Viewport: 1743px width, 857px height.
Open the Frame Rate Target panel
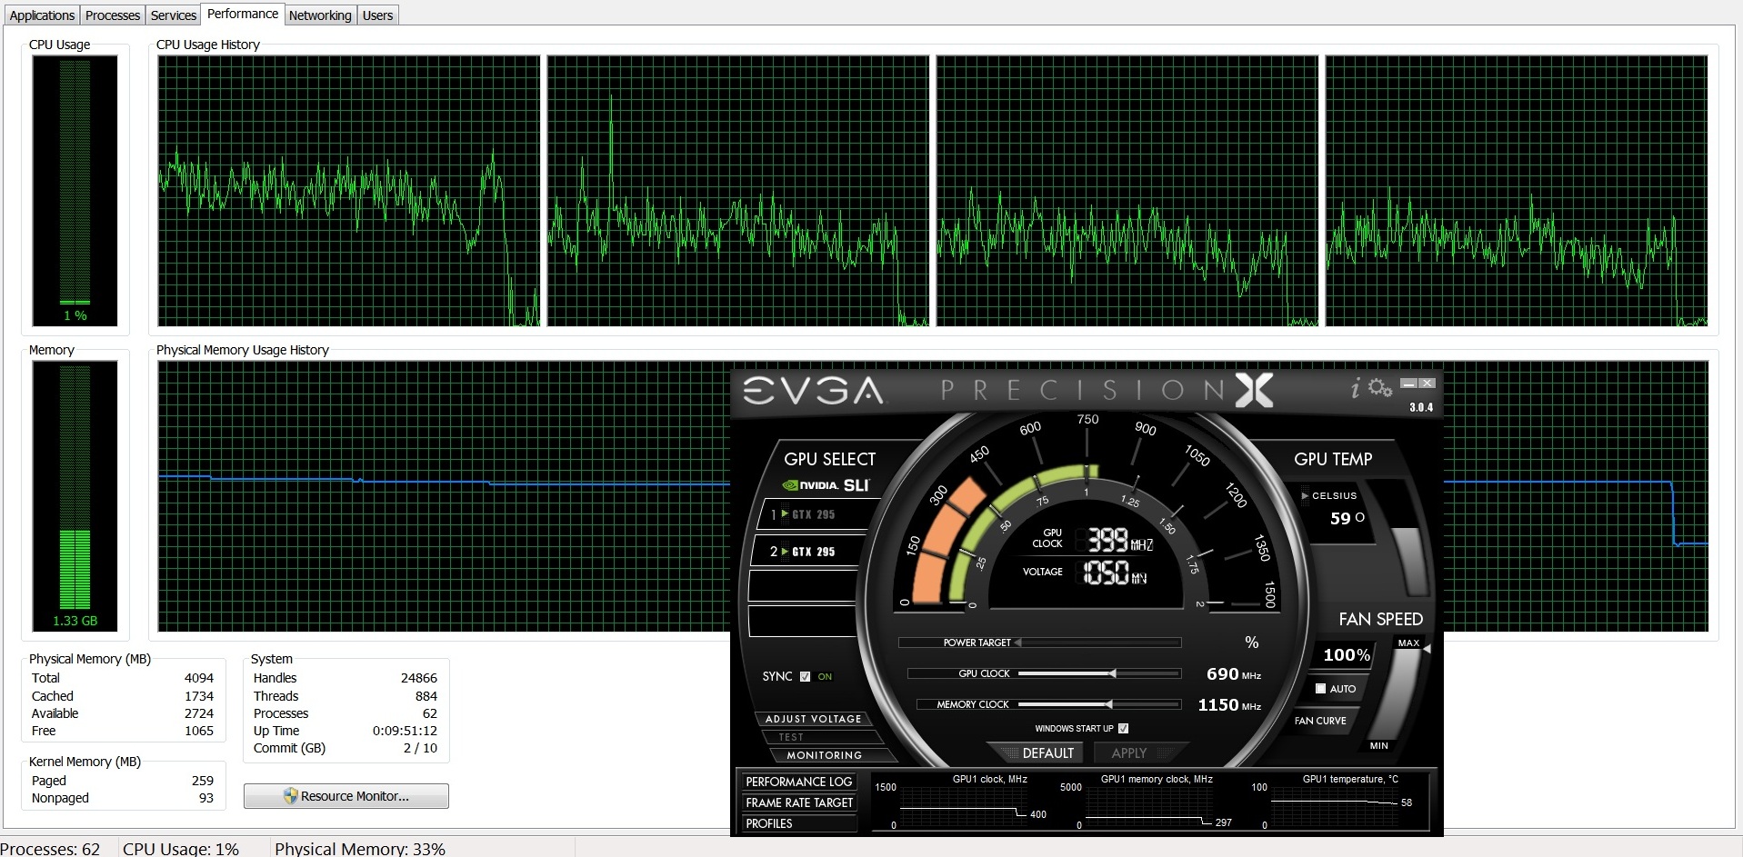pos(798,802)
